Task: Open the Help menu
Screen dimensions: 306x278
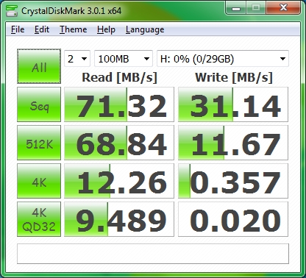Action: [x=106, y=29]
